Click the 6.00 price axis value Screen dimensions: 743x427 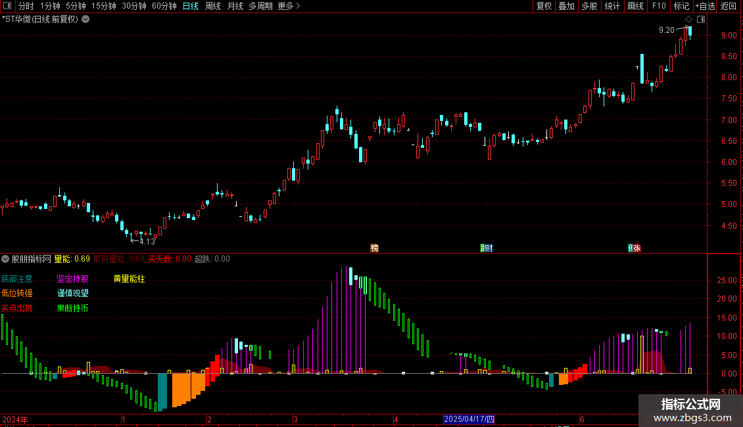click(x=729, y=162)
